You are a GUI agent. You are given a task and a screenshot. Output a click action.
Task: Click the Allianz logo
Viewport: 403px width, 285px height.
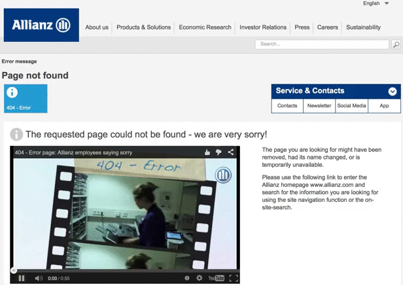point(41,25)
